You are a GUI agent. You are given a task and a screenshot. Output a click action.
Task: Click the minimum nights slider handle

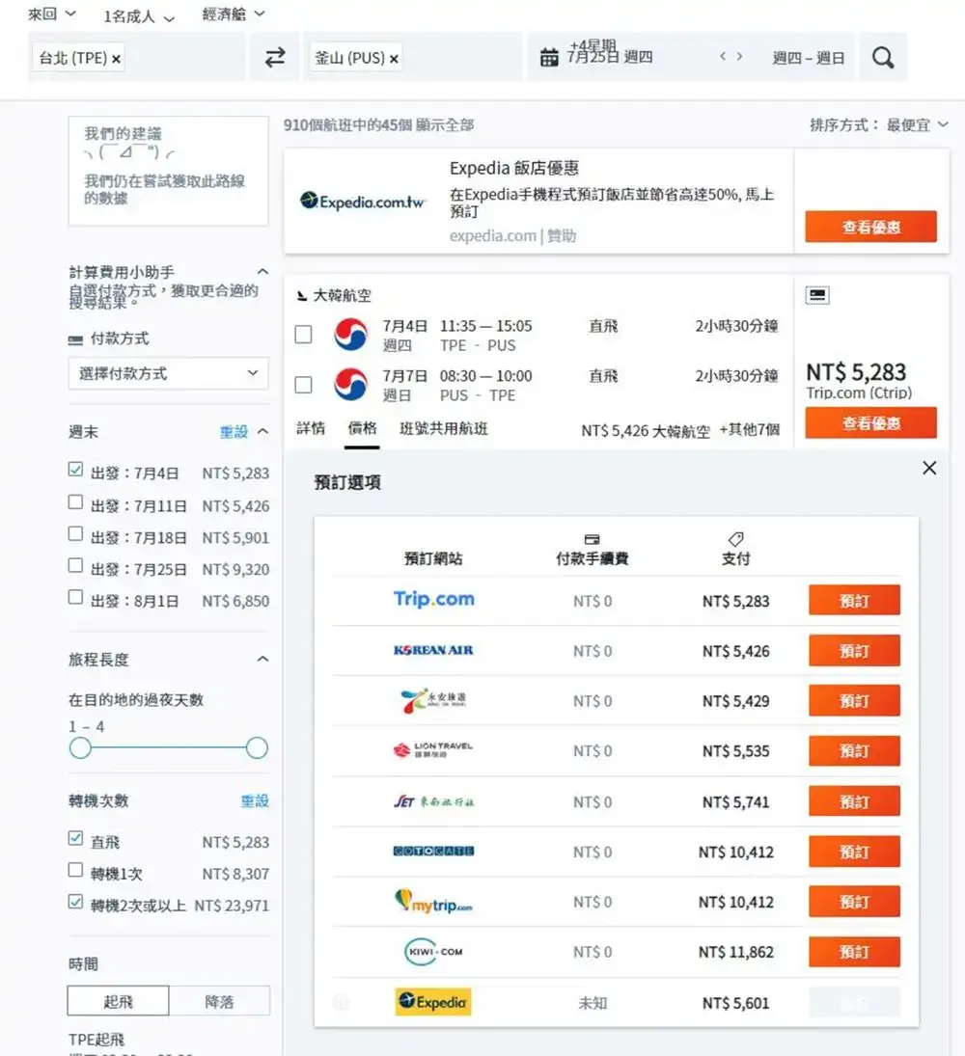[80, 747]
